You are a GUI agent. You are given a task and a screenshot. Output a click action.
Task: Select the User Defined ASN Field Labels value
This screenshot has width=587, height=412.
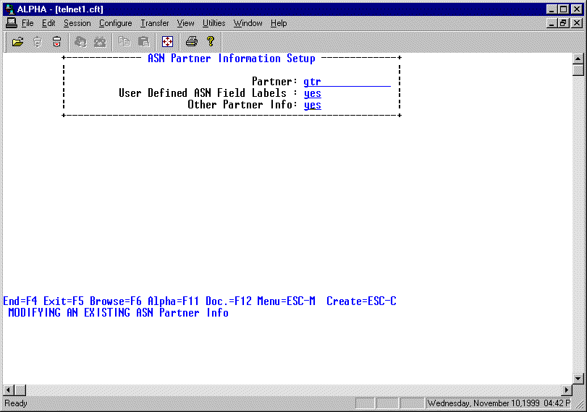point(313,93)
